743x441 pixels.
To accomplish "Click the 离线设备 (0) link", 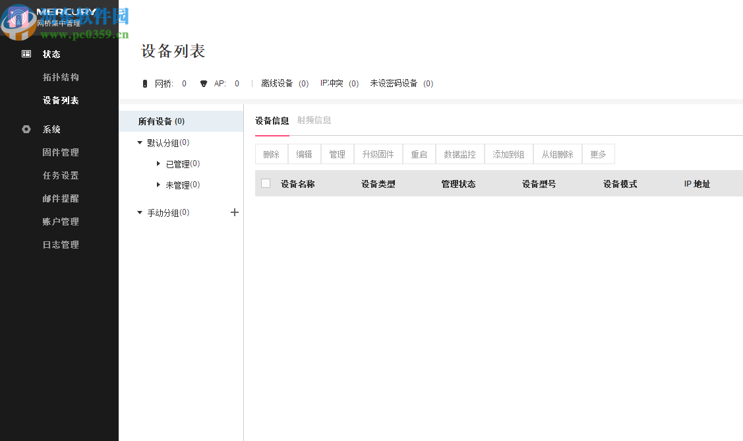I will coord(285,83).
